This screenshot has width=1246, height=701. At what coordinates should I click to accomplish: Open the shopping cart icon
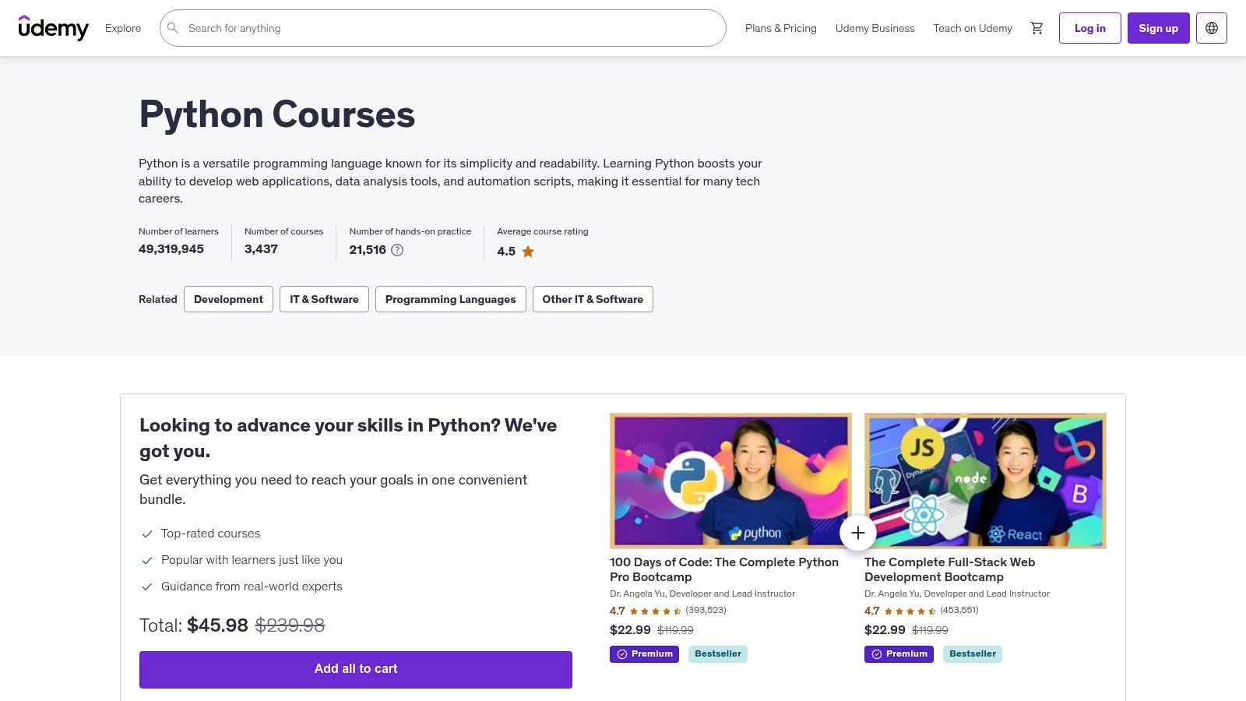(1037, 28)
